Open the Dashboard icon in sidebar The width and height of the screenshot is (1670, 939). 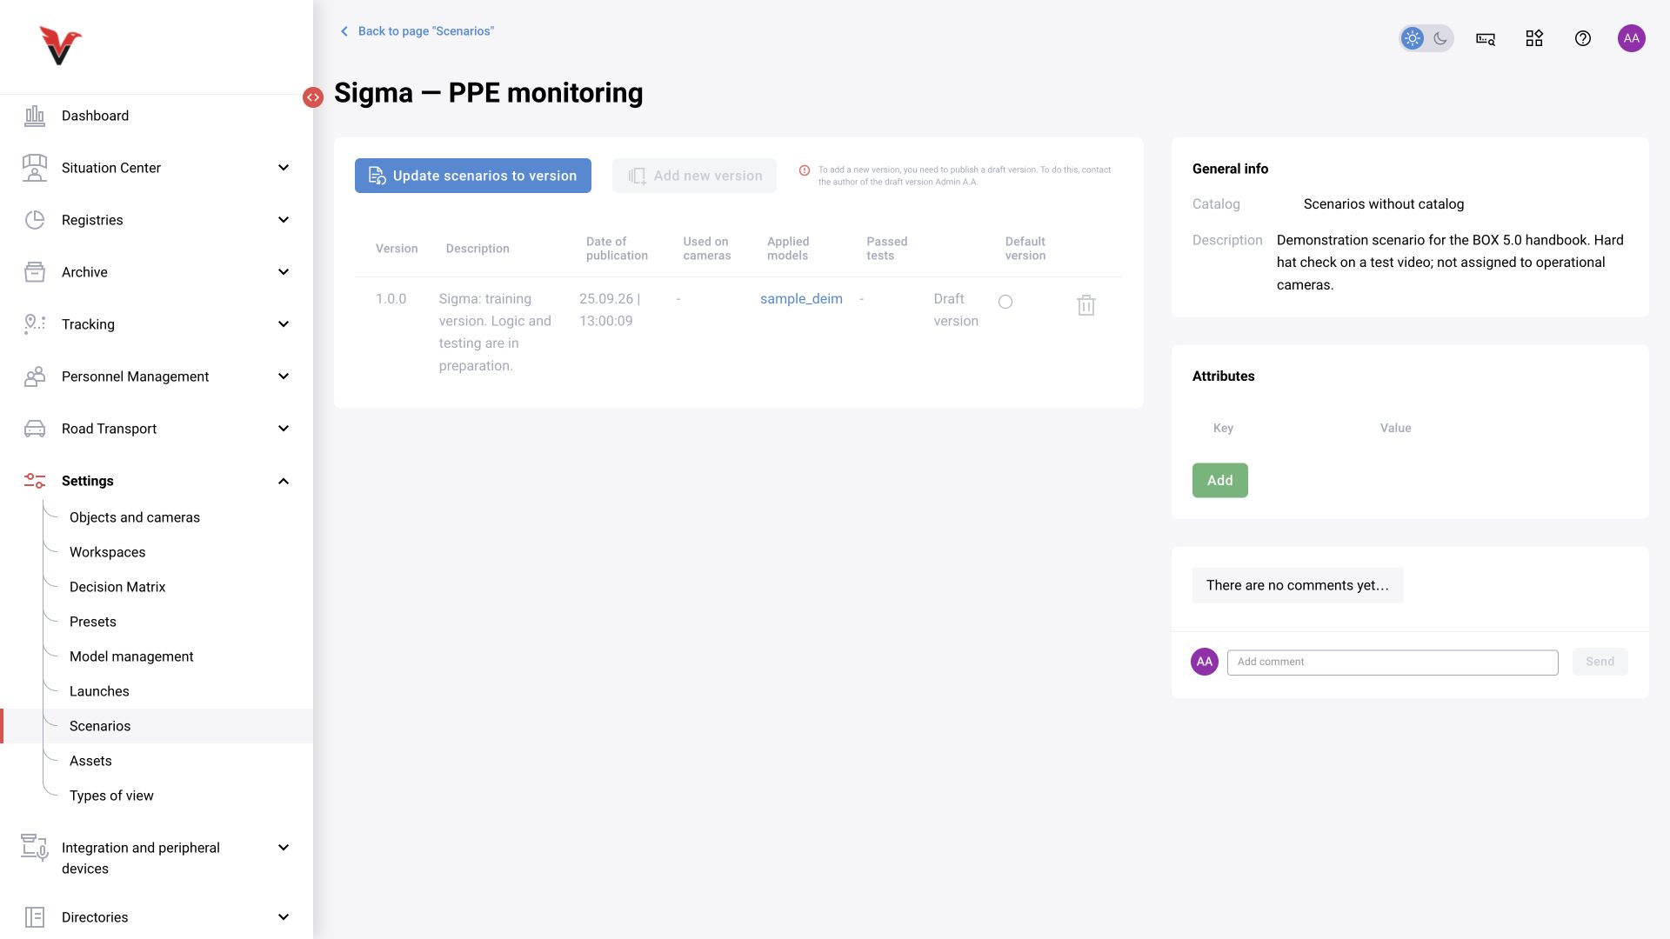point(35,116)
